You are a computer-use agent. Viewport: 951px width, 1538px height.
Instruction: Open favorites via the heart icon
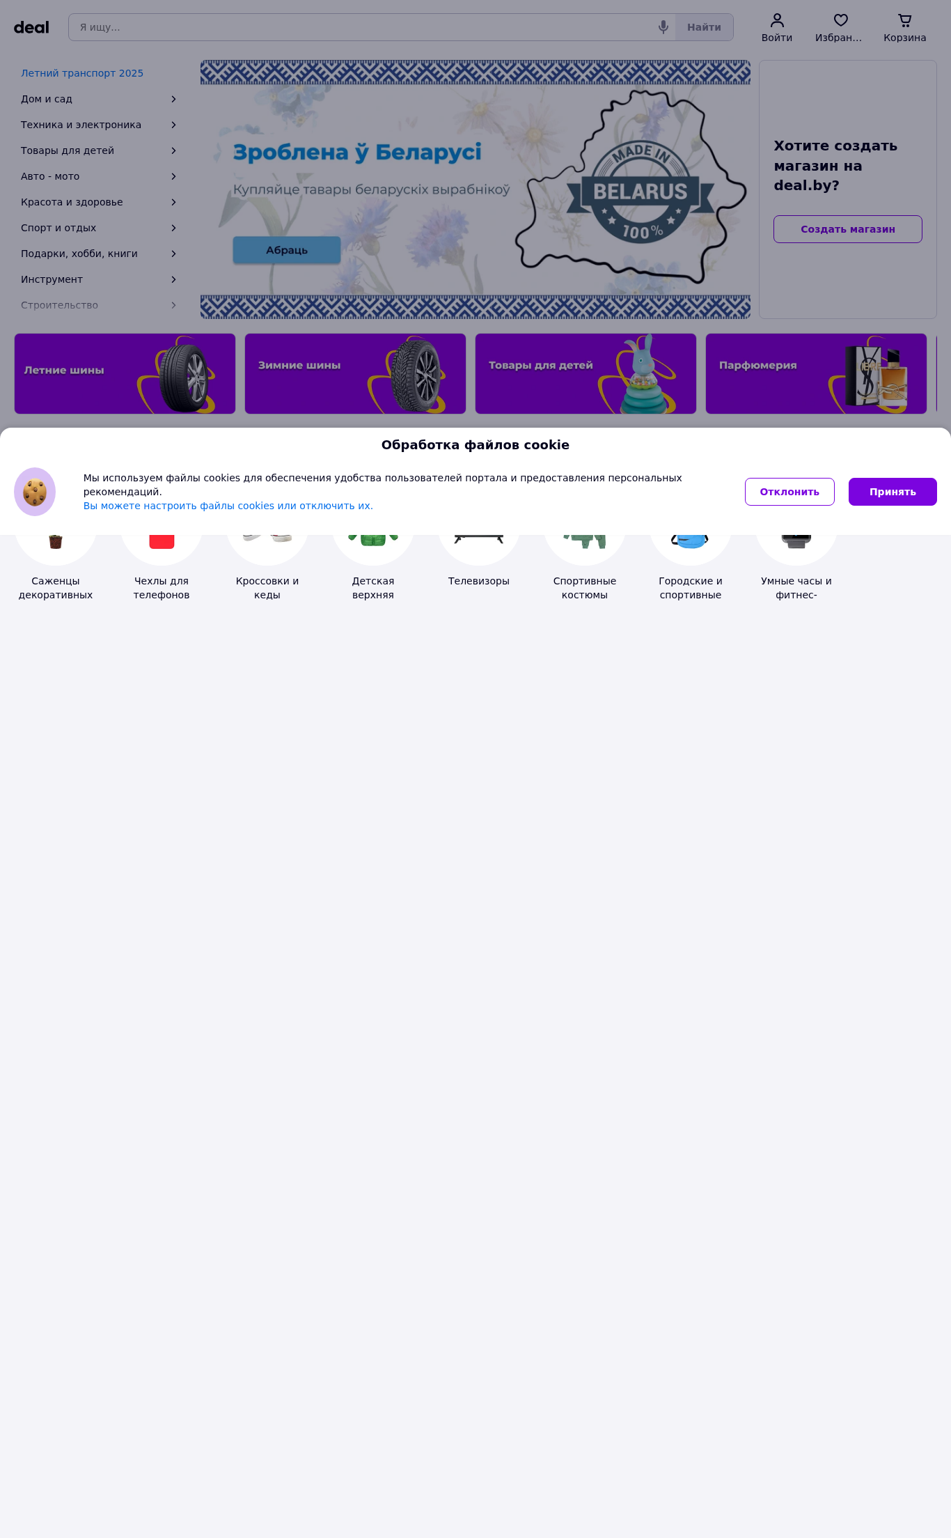coord(841,20)
